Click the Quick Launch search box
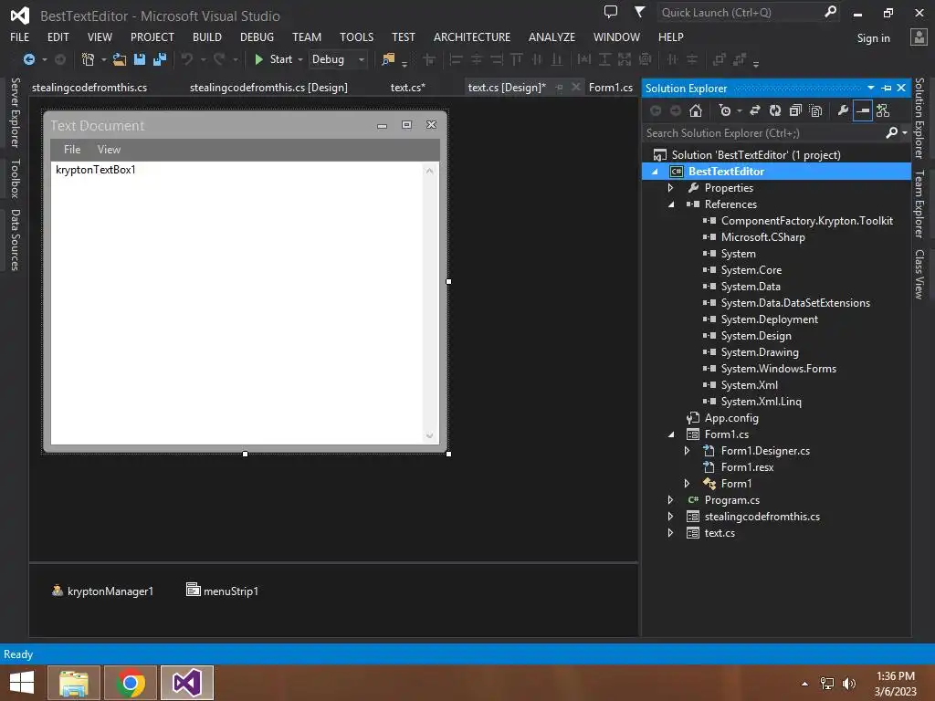The width and height of the screenshot is (935, 701). pos(741,12)
